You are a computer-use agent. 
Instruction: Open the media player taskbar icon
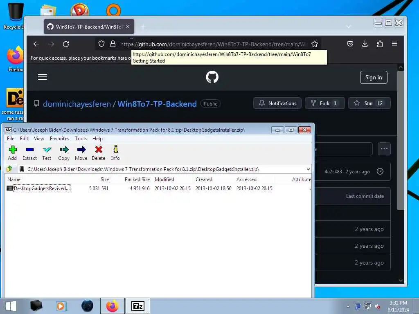(x=61, y=306)
